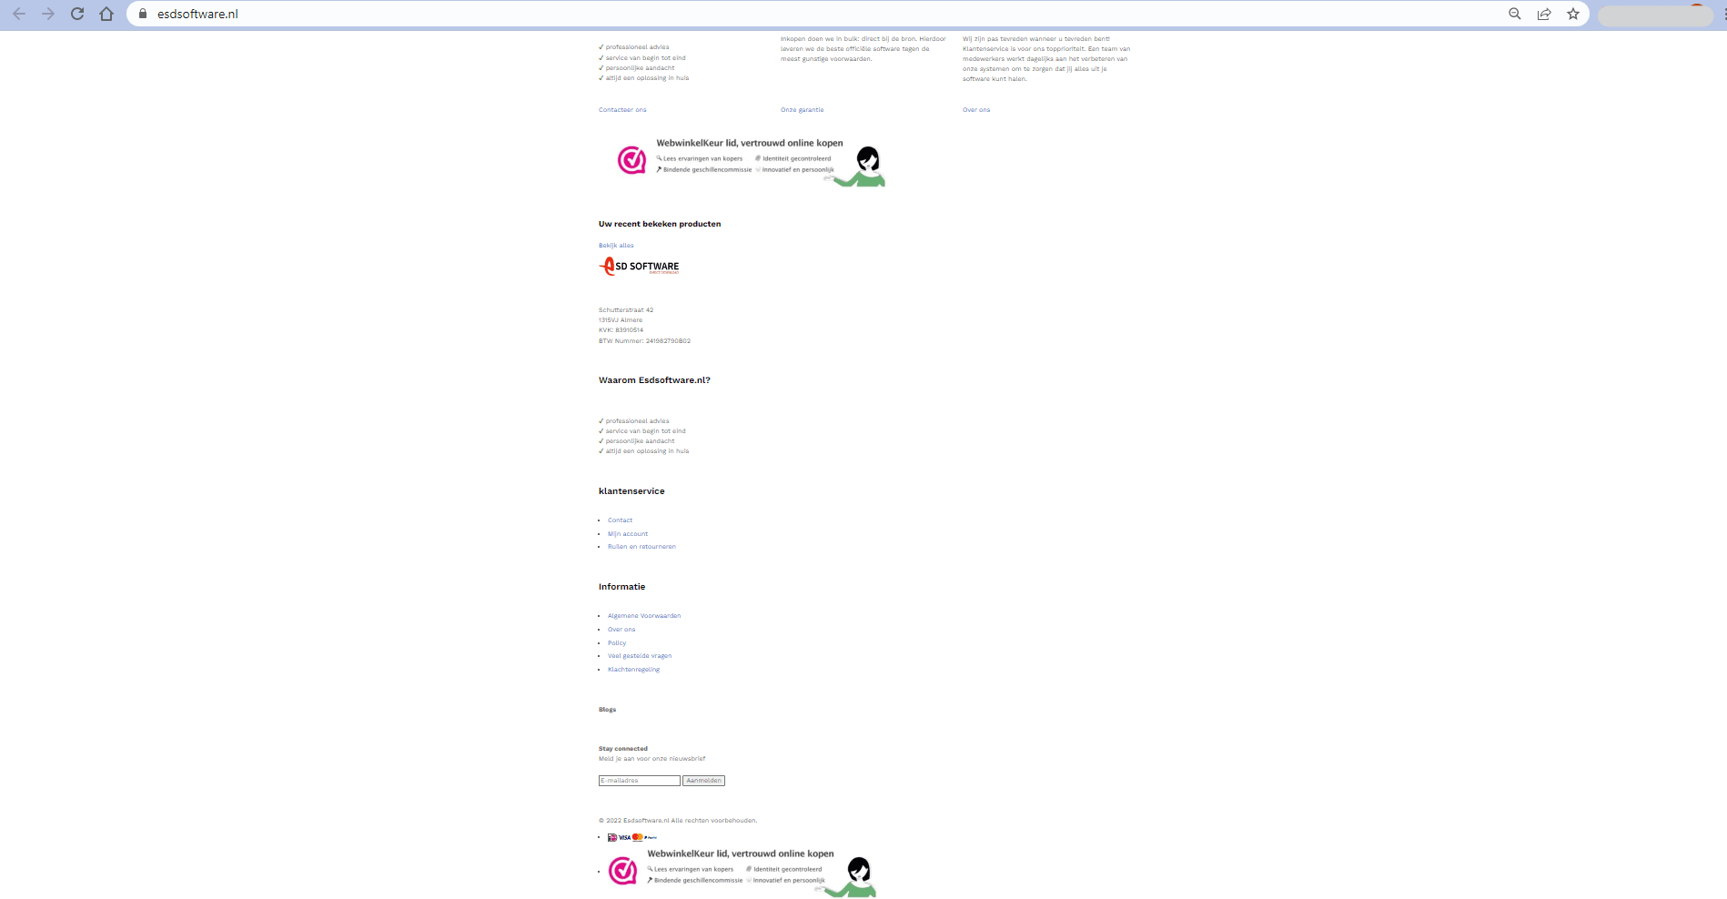Open Ruilen en retourneren link
The image size is (1727, 899).
[x=641, y=547]
